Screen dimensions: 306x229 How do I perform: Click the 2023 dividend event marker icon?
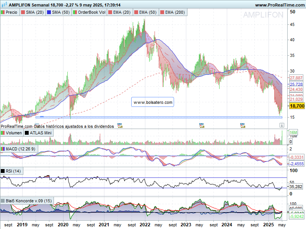(201, 125)
